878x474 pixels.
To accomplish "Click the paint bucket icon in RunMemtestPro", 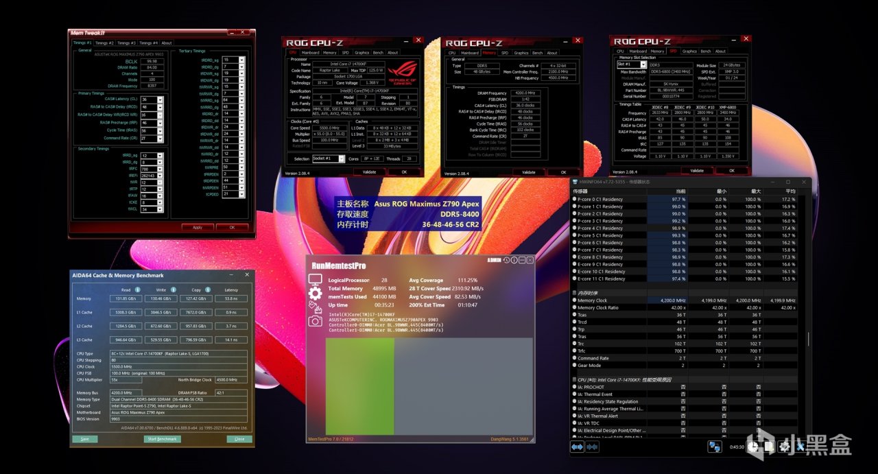I will (315, 308).
